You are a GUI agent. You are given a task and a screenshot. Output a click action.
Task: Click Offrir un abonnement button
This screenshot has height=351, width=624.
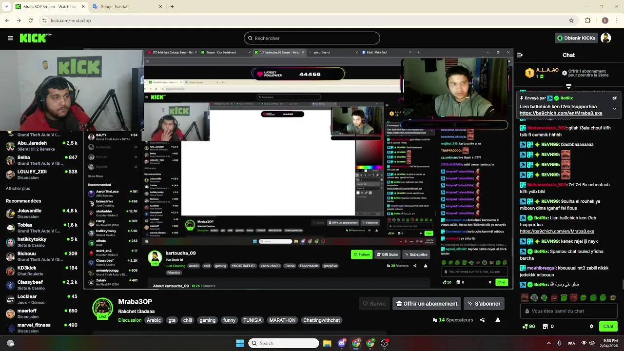(427, 304)
